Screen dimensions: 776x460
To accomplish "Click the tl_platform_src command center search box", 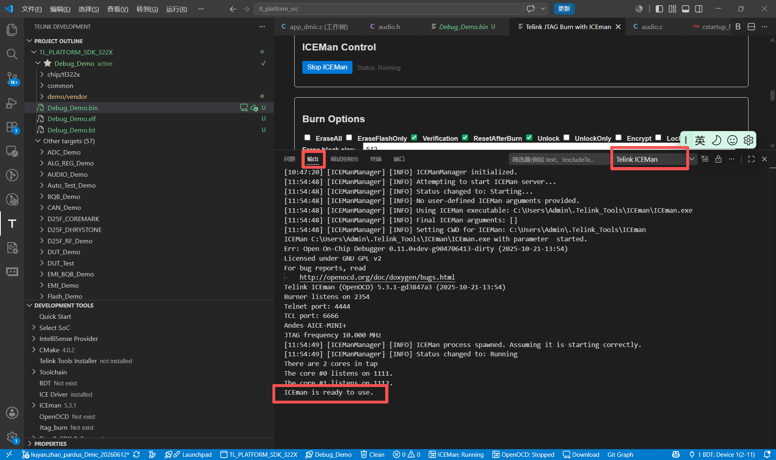I will tap(388, 9).
